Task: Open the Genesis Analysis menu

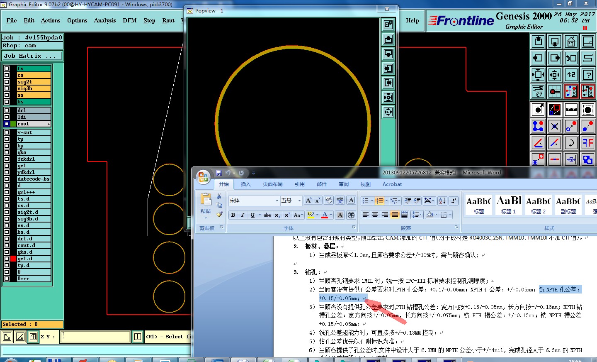Action: pyautogui.click(x=105, y=20)
